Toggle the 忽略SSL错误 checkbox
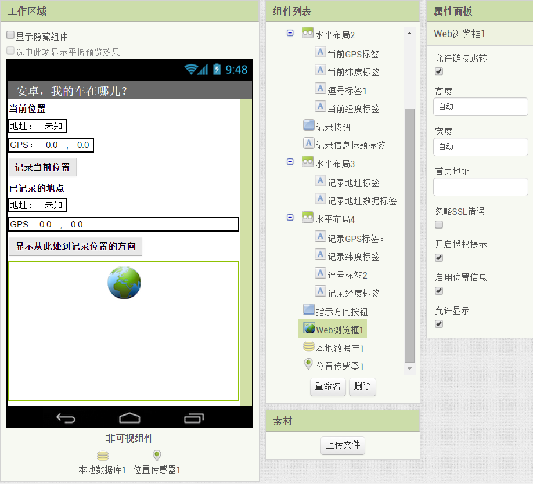This screenshot has width=533, height=484. [439, 225]
